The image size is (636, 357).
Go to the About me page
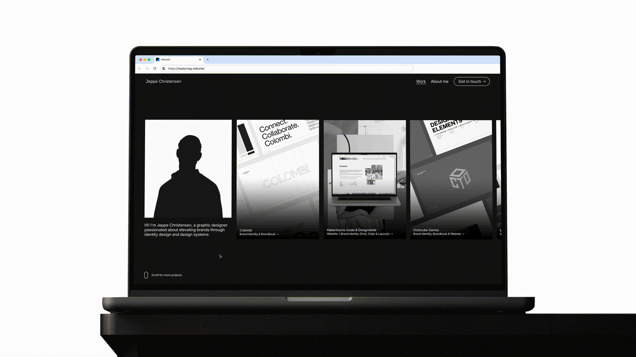(439, 81)
